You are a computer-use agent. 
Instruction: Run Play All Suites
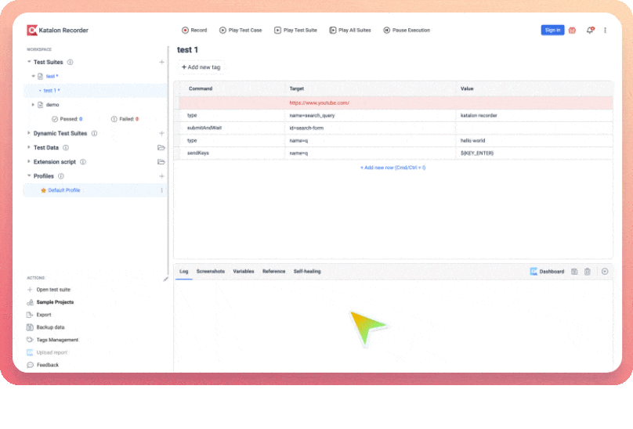click(x=350, y=31)
